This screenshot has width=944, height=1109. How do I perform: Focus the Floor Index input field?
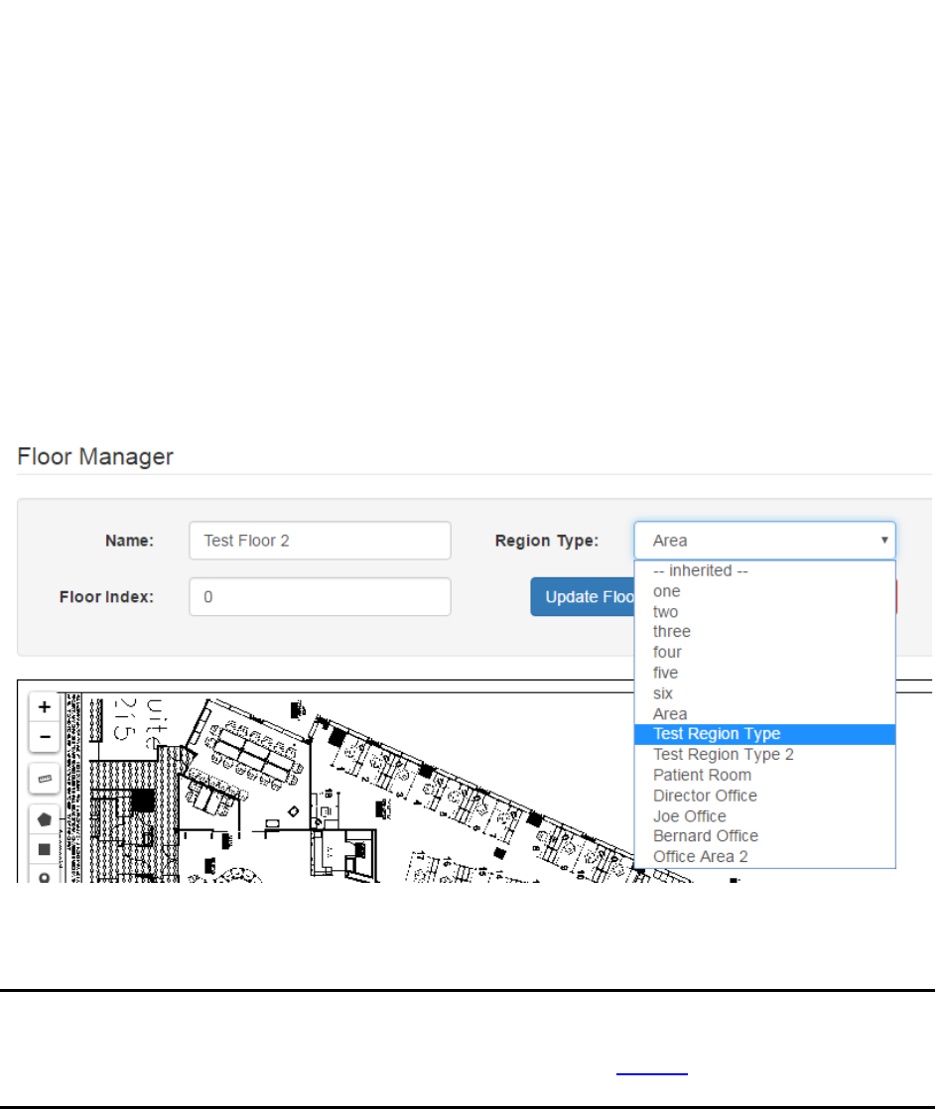[320, 597]
